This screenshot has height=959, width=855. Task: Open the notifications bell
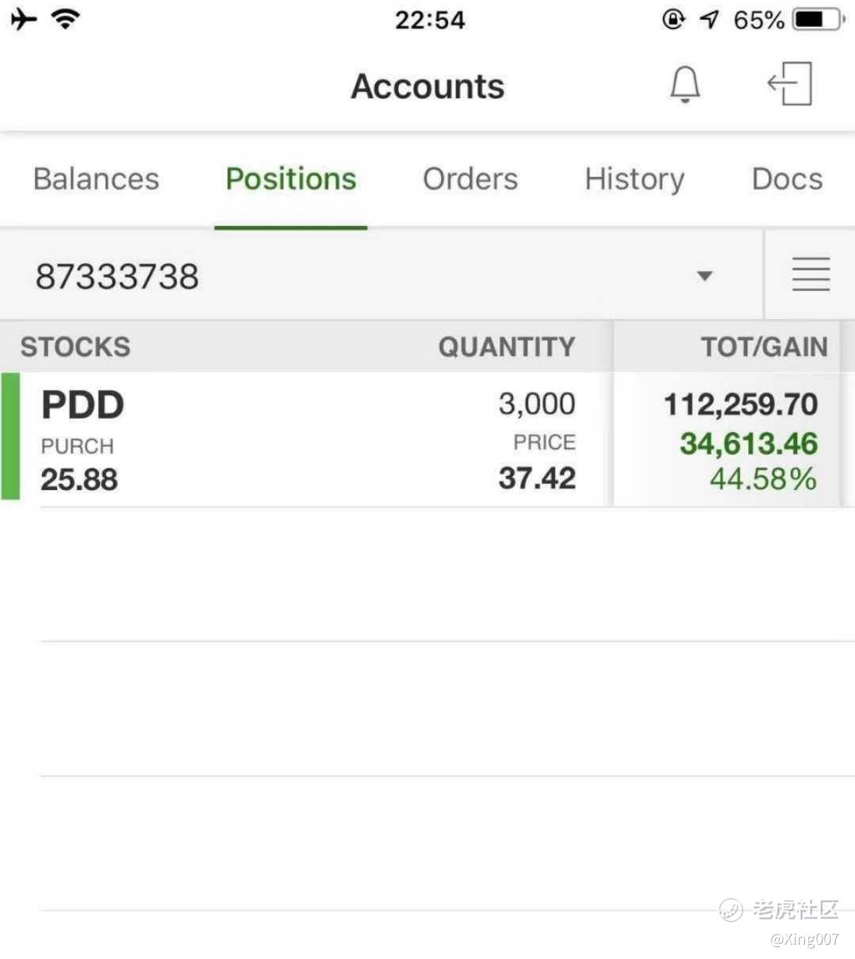click(685, 84)
